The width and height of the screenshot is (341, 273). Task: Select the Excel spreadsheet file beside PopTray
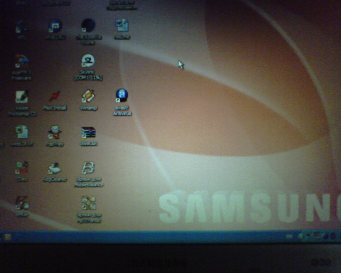[22, 133]
